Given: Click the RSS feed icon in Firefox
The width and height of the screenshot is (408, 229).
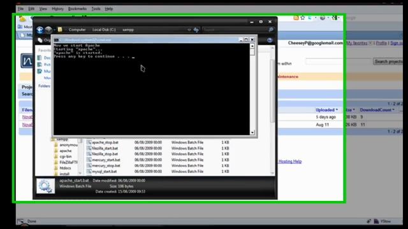Looking at the screenshot, I should pyautogui.click(x=296, y=18).
